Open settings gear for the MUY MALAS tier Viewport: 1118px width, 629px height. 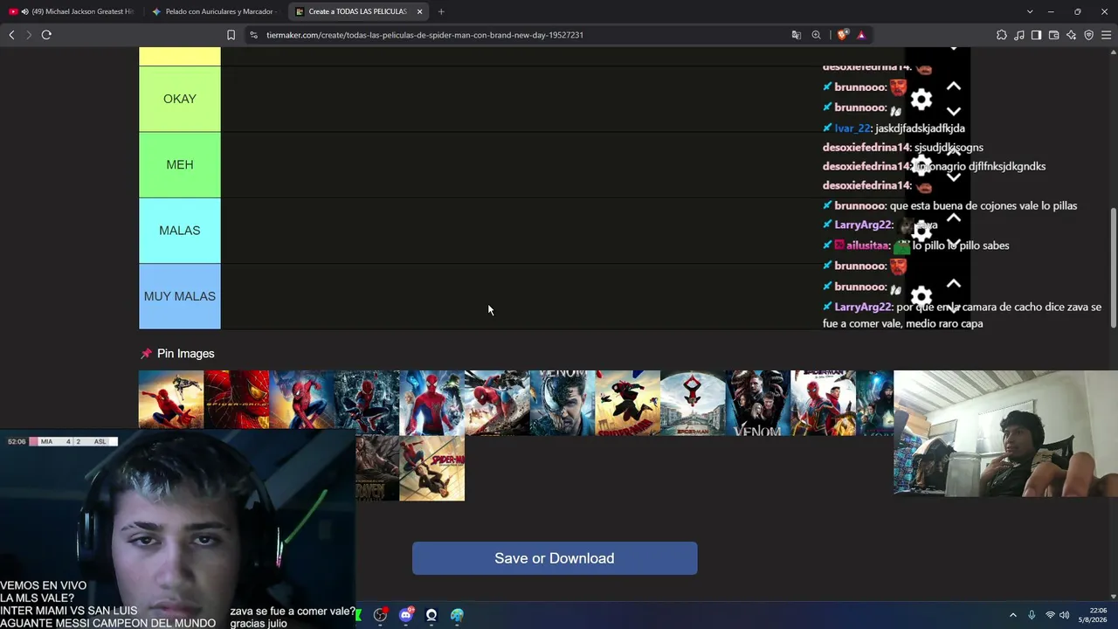point(921,296)
